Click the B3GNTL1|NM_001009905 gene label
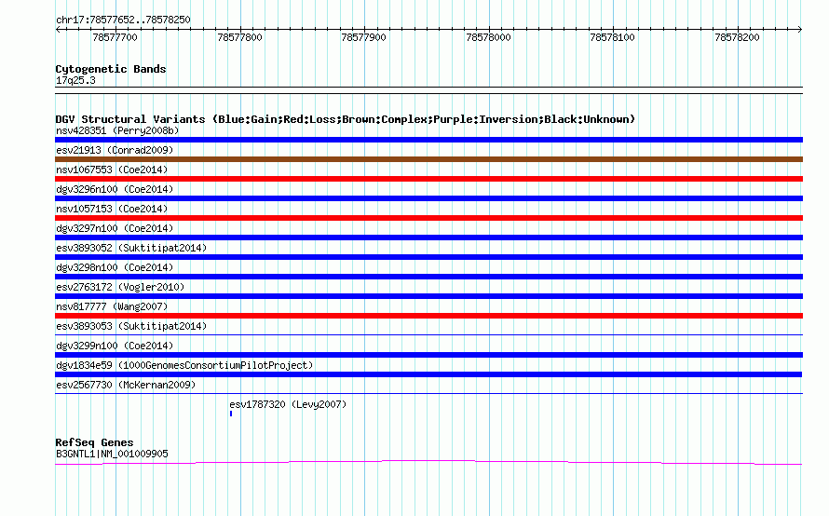This screenshot has height=516, width=829. 112,454
